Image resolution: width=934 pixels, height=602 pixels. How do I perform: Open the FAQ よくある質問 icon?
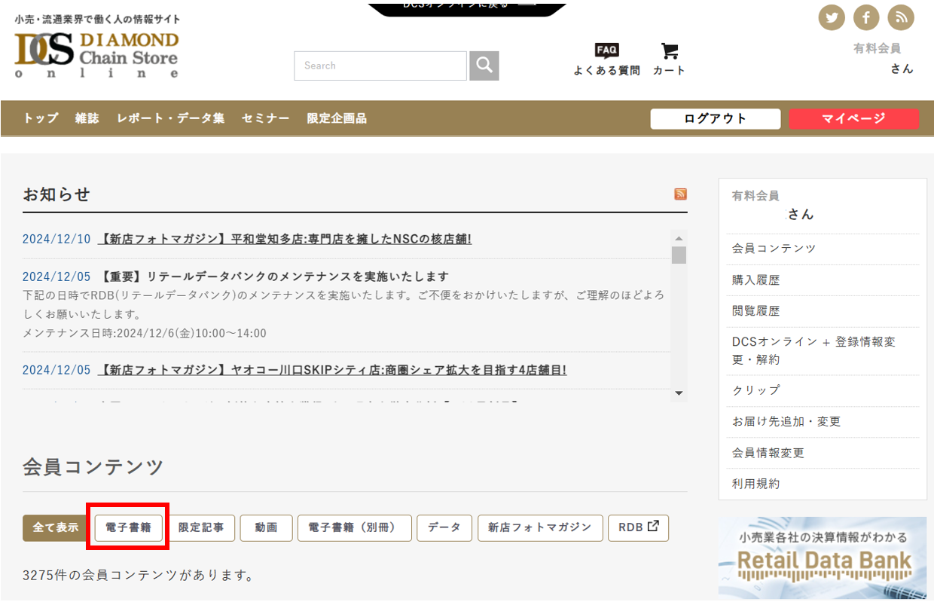coord(606,59)
